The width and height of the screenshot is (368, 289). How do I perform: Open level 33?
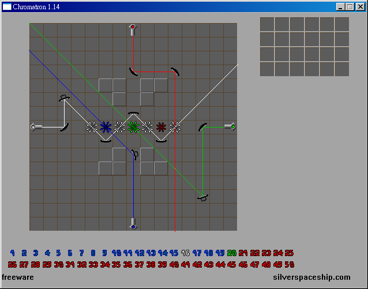tap(93, 265)
